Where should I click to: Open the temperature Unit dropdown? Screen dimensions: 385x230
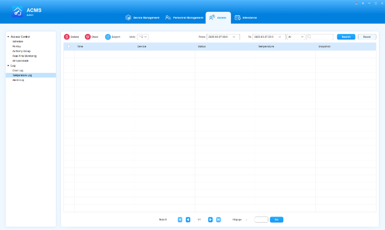pyautogui.click(x=143, y=37)
